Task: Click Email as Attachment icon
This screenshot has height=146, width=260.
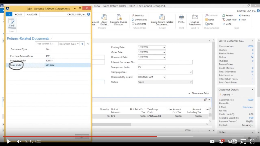Action: (x=195, y=20)
